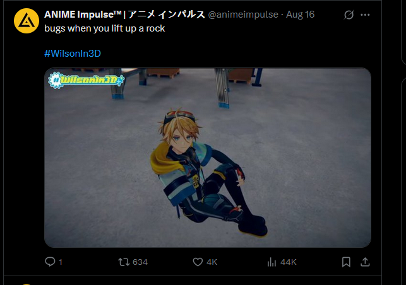Open the ANIME Impulse display name link

click(x=124, y=15)
